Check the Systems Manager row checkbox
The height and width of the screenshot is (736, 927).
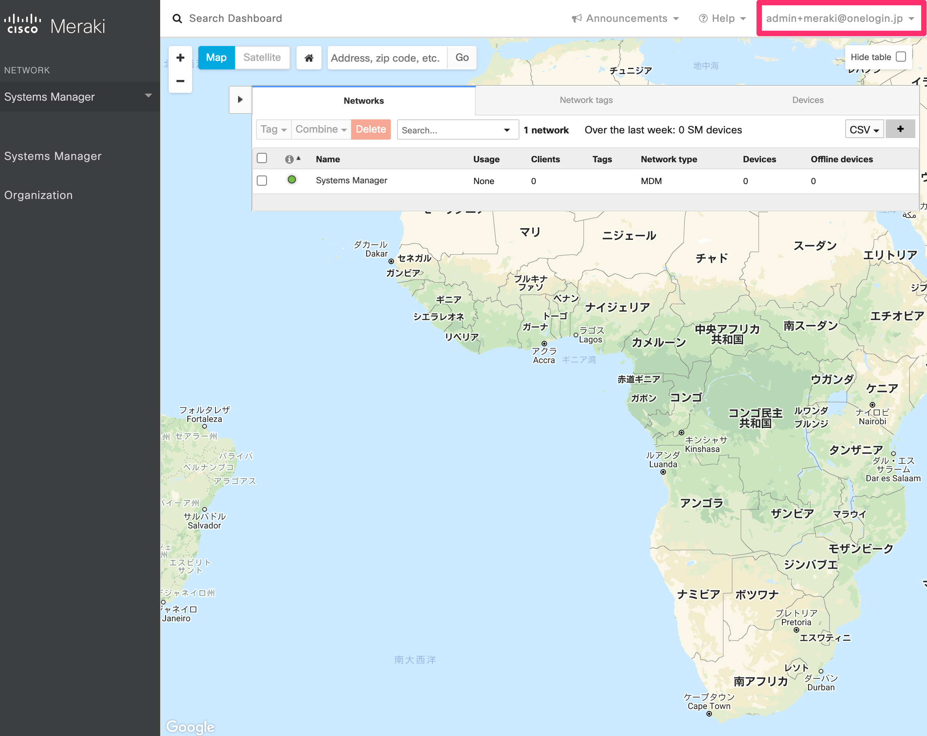pos(262,180)
